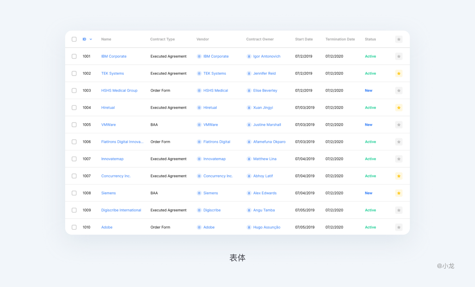Star the IBM Corporate row
Viewport: 475px width, 287px height.
point(399,56)
